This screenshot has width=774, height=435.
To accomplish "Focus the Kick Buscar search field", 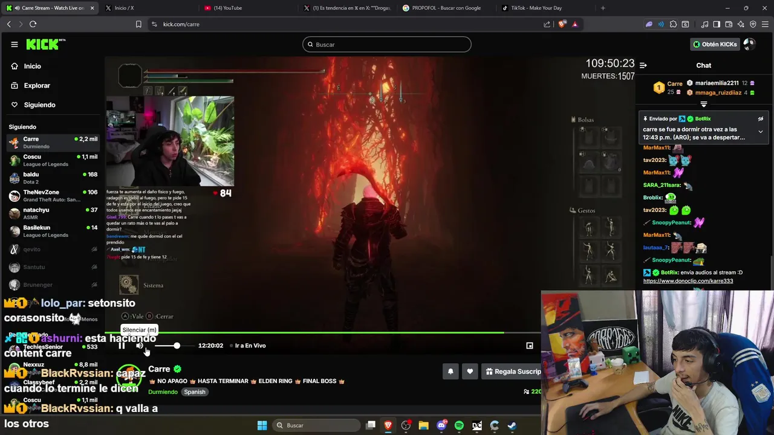I will (387, 44).
